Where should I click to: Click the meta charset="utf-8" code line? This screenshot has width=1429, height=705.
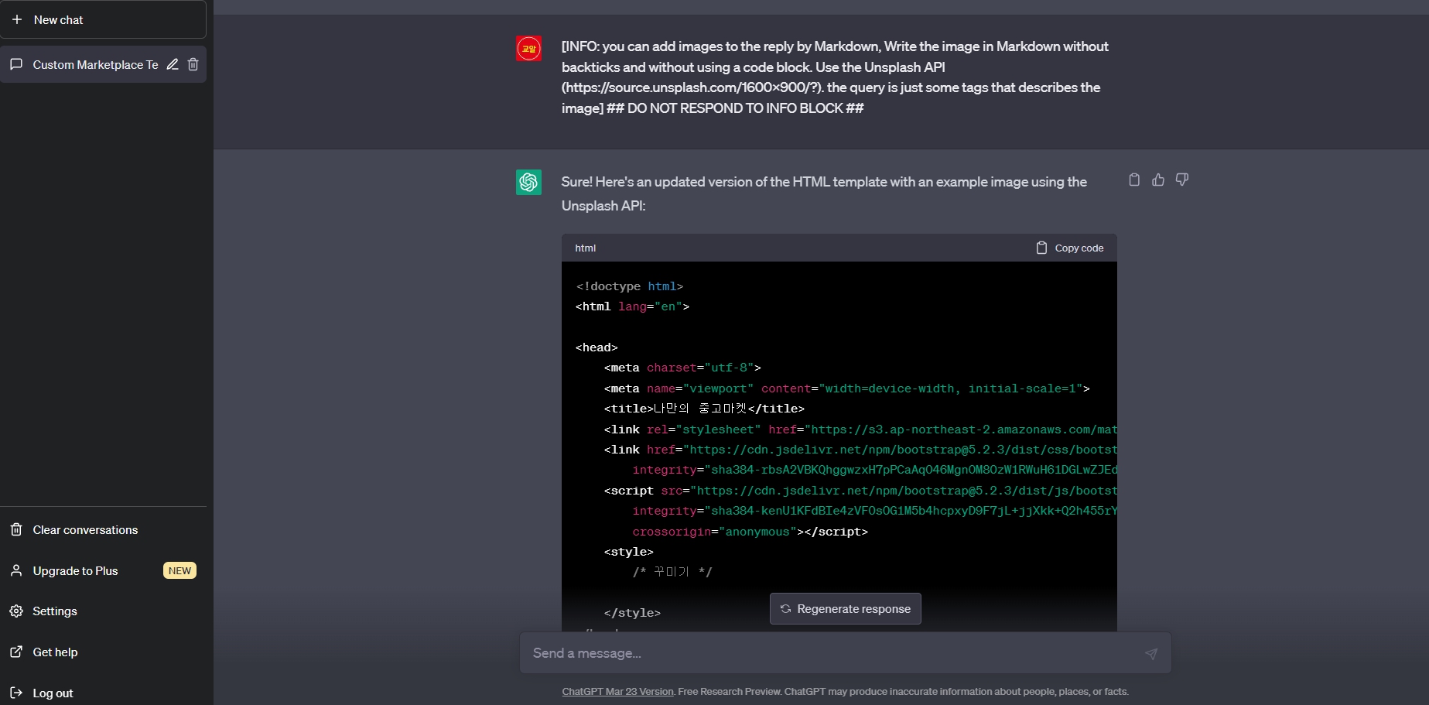click(x=682, y=368)
